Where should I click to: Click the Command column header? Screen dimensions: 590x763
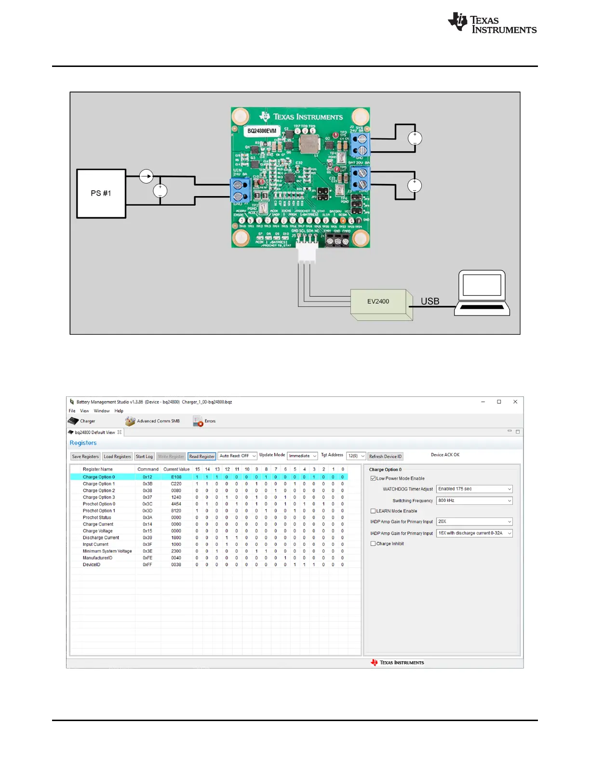148,469
